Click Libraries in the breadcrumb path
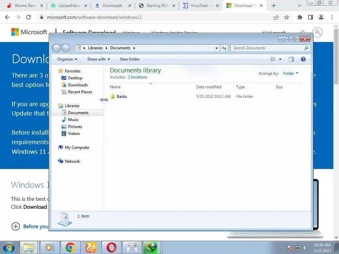Screen dimensions: 339x254 click(95, 48)
